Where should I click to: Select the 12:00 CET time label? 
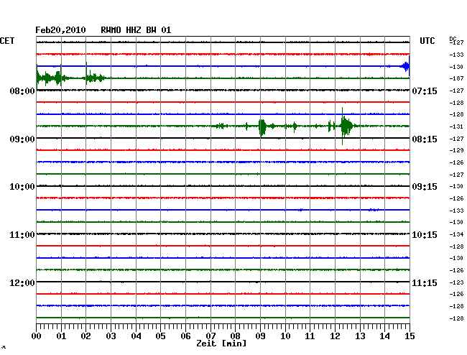(x=22, y=282)
